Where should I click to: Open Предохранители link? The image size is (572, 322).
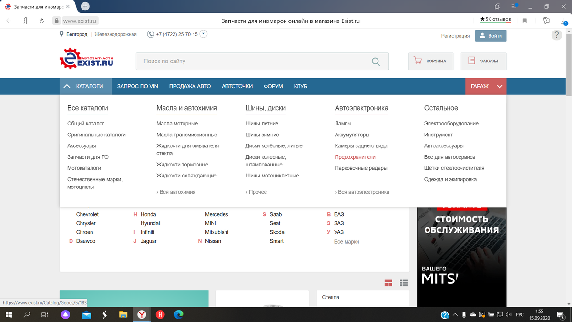click(x=355, y=157)
